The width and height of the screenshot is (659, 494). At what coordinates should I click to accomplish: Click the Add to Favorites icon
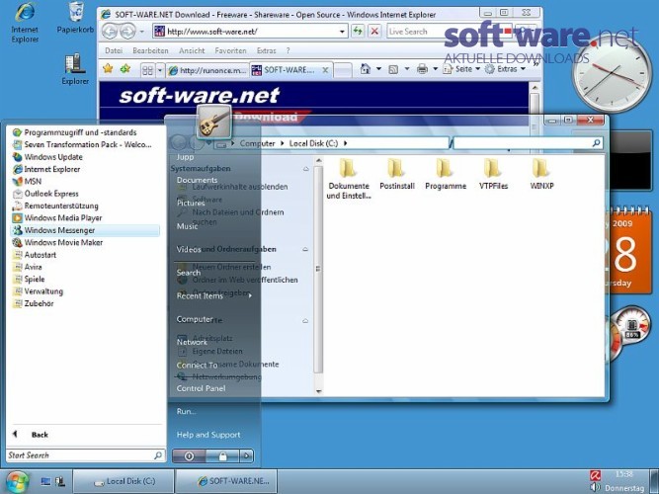(125, 68)
